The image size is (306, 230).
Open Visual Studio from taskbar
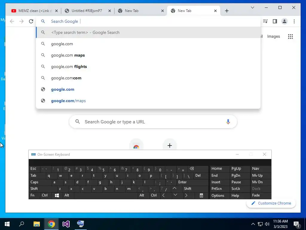click(66, 224)
